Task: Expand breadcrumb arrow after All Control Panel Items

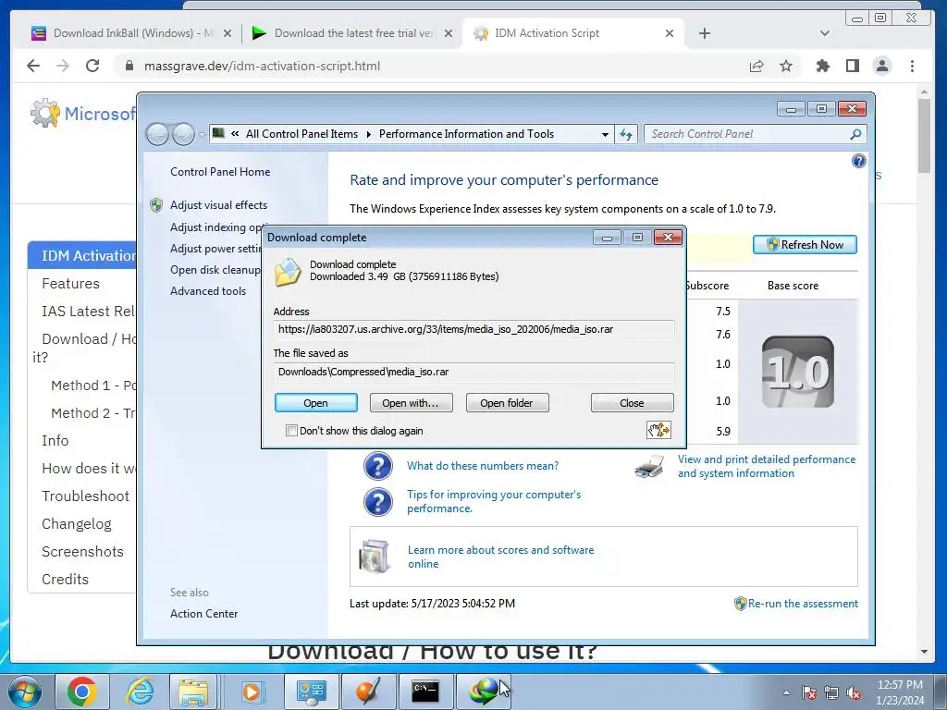Action: 368,134
